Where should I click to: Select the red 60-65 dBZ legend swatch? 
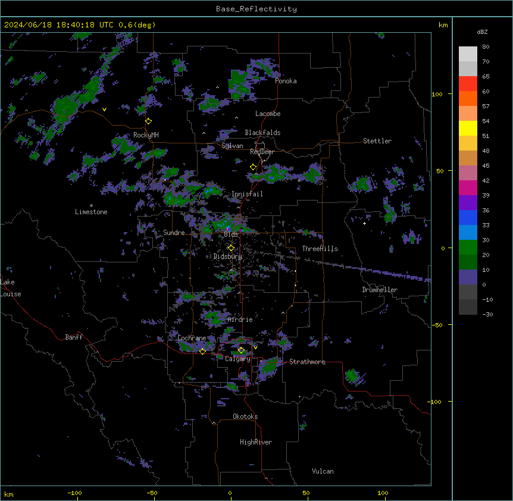click(x=468, y=84)
